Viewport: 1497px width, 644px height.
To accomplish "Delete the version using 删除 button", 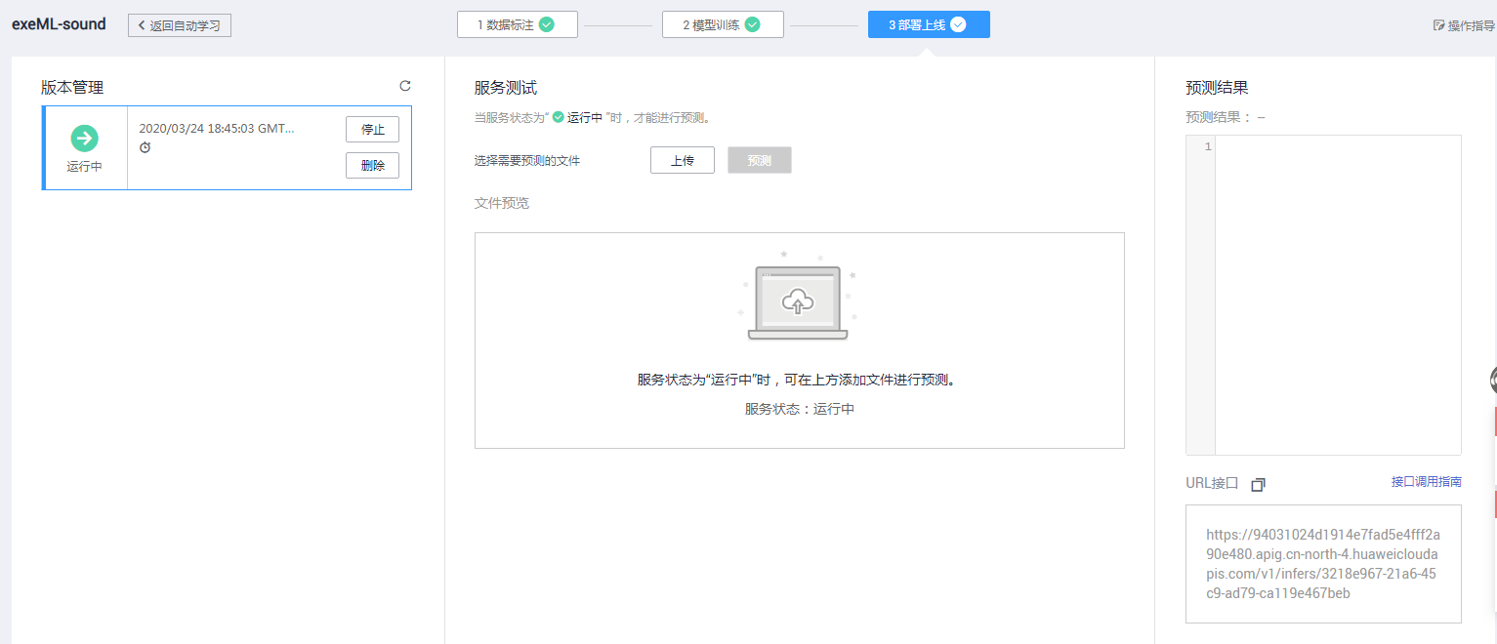I will click(372, 165).
